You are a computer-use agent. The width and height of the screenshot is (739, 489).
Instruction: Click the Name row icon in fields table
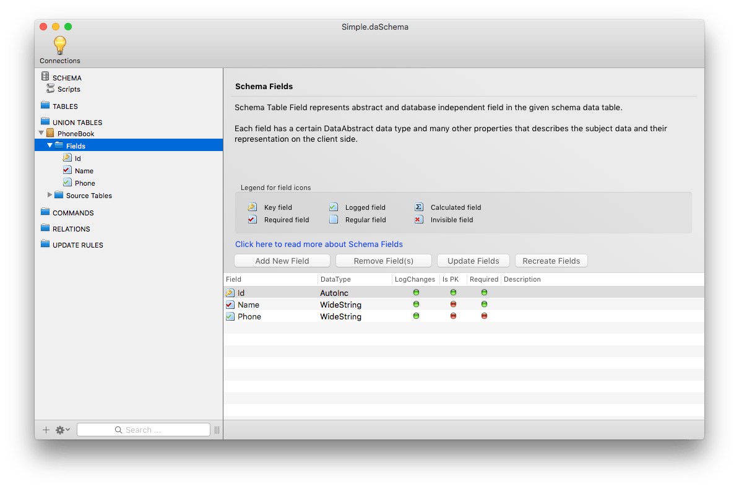(x=230, y=305)
